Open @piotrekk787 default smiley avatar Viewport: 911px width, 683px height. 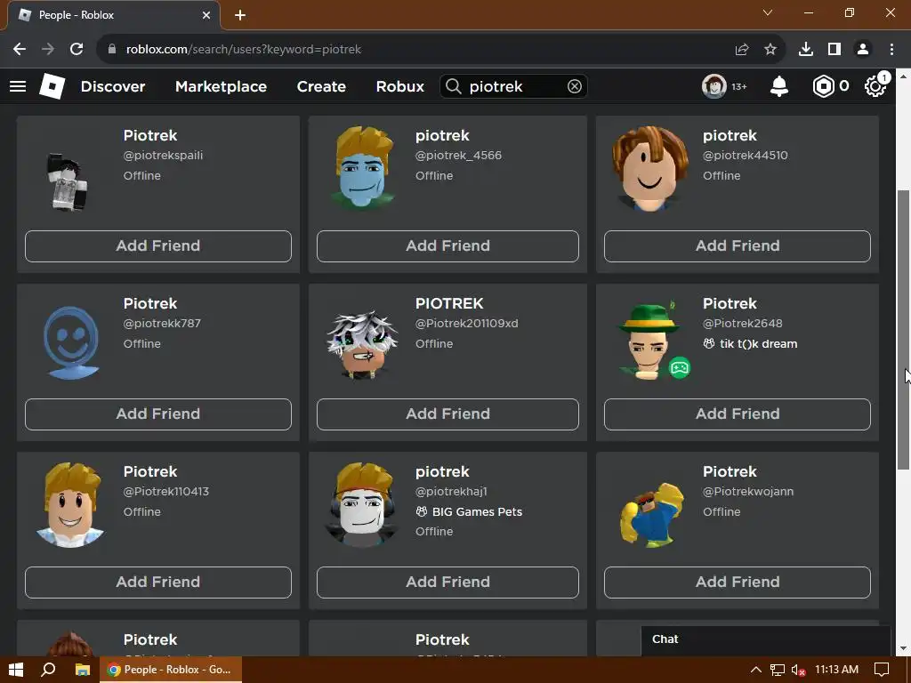(71, 342)
